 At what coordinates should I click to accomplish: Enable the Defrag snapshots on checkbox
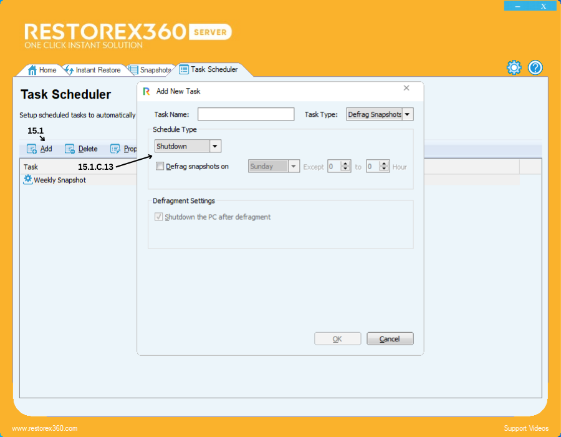pyautogui.click(x=160, y=166)
